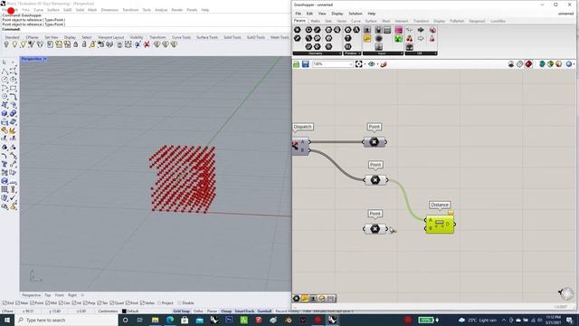Select the red shaded preview mode icon

pyautogui.click(x=528, y=64)
